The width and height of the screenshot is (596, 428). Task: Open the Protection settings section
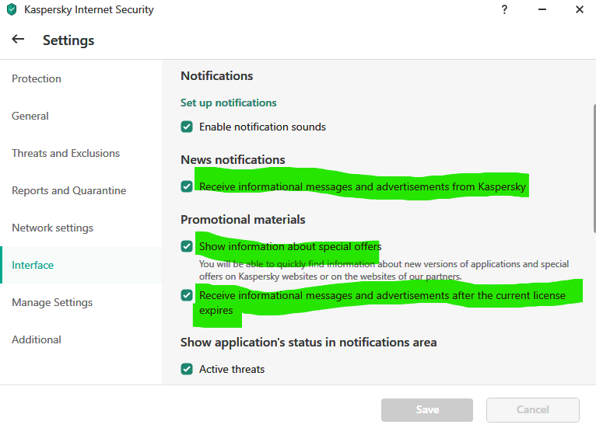81,78
